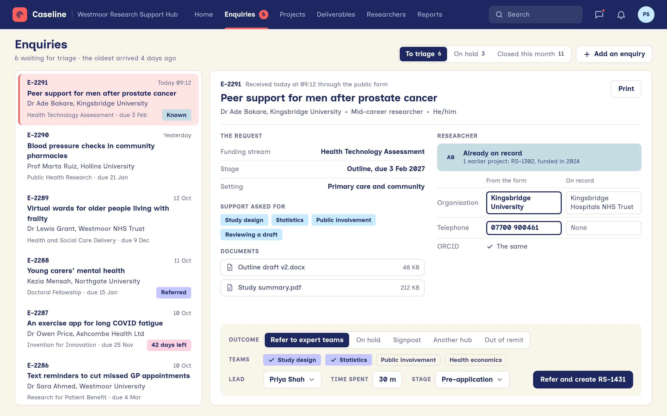This screenshot has height=416, width=667.
Task: Choose form telephone 07700 900461
Action: tap(524, 228)
